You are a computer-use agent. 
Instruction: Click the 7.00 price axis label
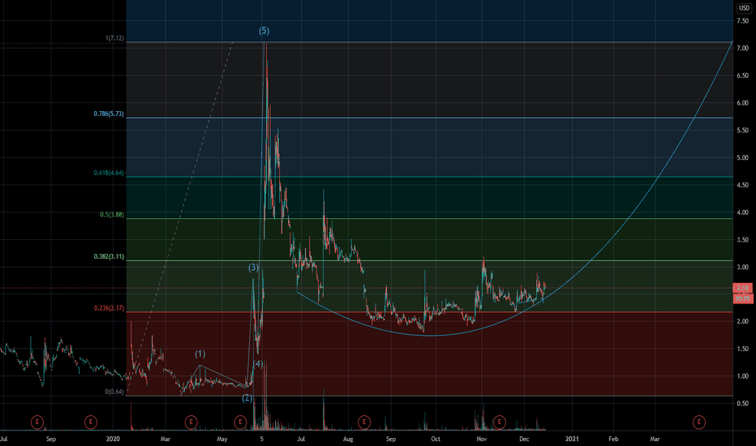pyautogui.click(x=742, y=48)
